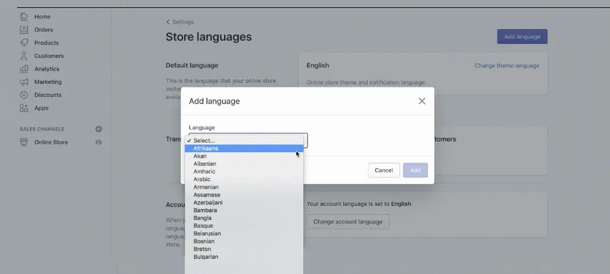Viewport: 610px width, 274px height.
Task: Open Orders via its inbox icon
Action: (x=24, y=30)
